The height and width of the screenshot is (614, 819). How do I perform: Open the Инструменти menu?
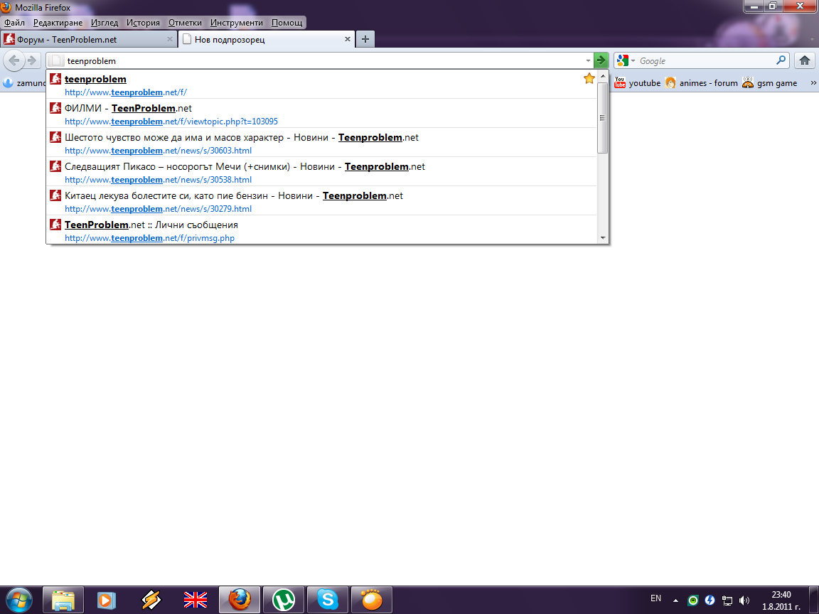click(x=237, y=23)
